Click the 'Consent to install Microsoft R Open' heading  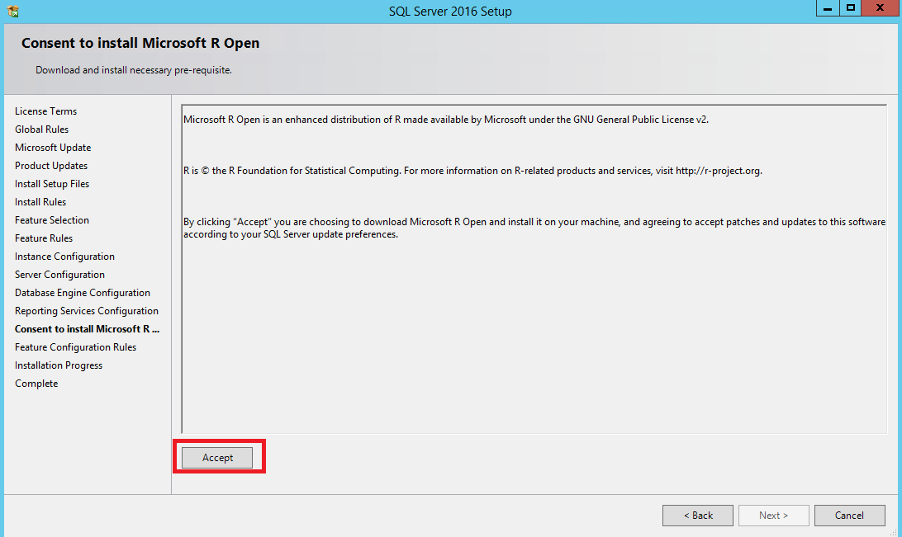click(140, 43)
